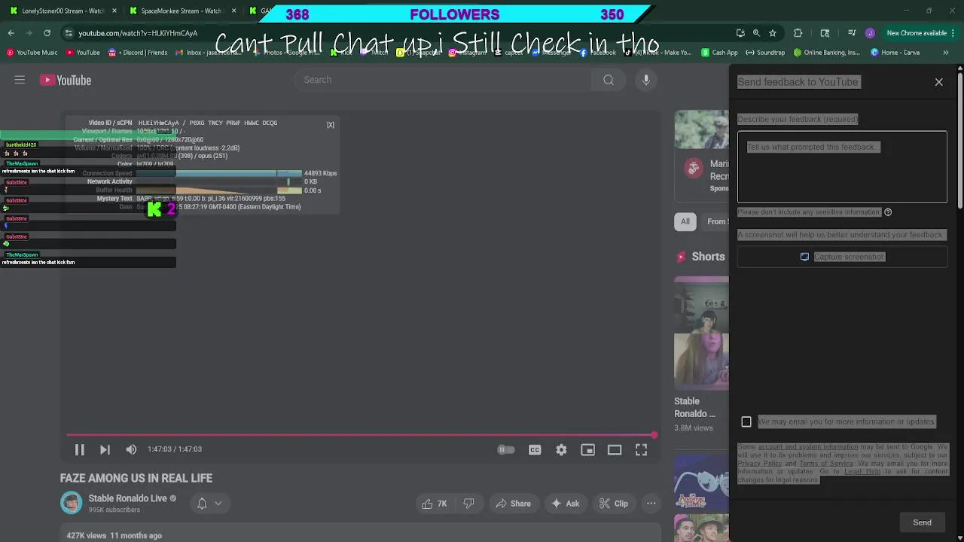Check the email me for updates checkbox
964x542 pixels.
(x=746, y=422)
